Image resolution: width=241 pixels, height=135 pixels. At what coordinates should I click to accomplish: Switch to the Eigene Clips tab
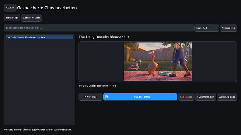(12, 18)
